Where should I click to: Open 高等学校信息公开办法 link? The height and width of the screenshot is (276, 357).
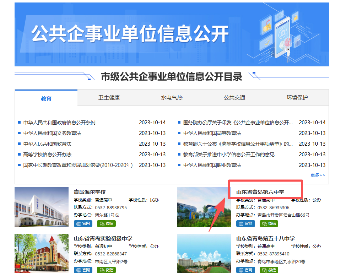point(47,155)
